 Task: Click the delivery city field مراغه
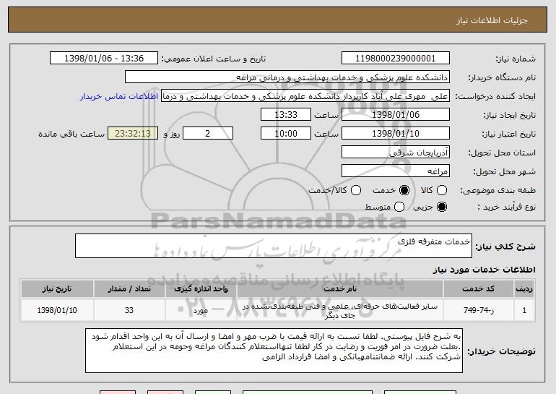click(396, 171)
